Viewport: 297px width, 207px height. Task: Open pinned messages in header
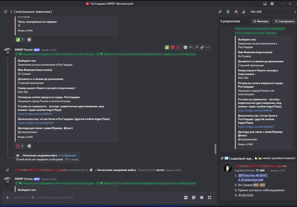point(236,12)
